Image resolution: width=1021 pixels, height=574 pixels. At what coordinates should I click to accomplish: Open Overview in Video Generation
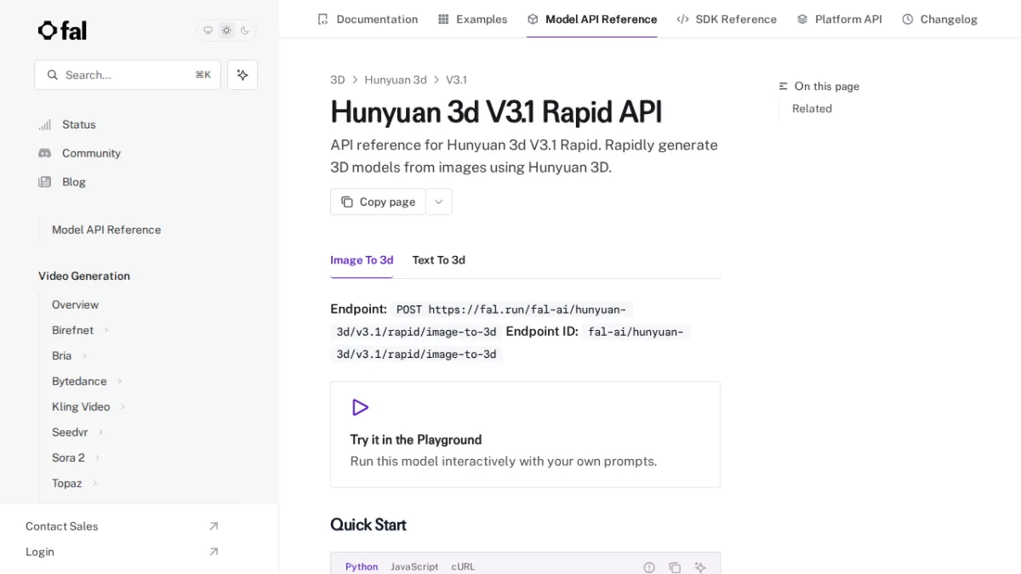[x=75, y=304]
